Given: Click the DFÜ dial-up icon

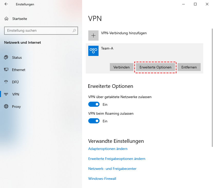Looking at the screenshot, I should (x=6, y=82).
